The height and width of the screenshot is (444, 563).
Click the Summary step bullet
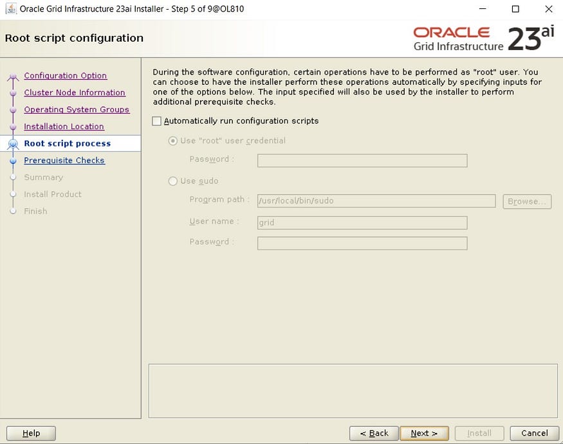[x=14, y=177]
